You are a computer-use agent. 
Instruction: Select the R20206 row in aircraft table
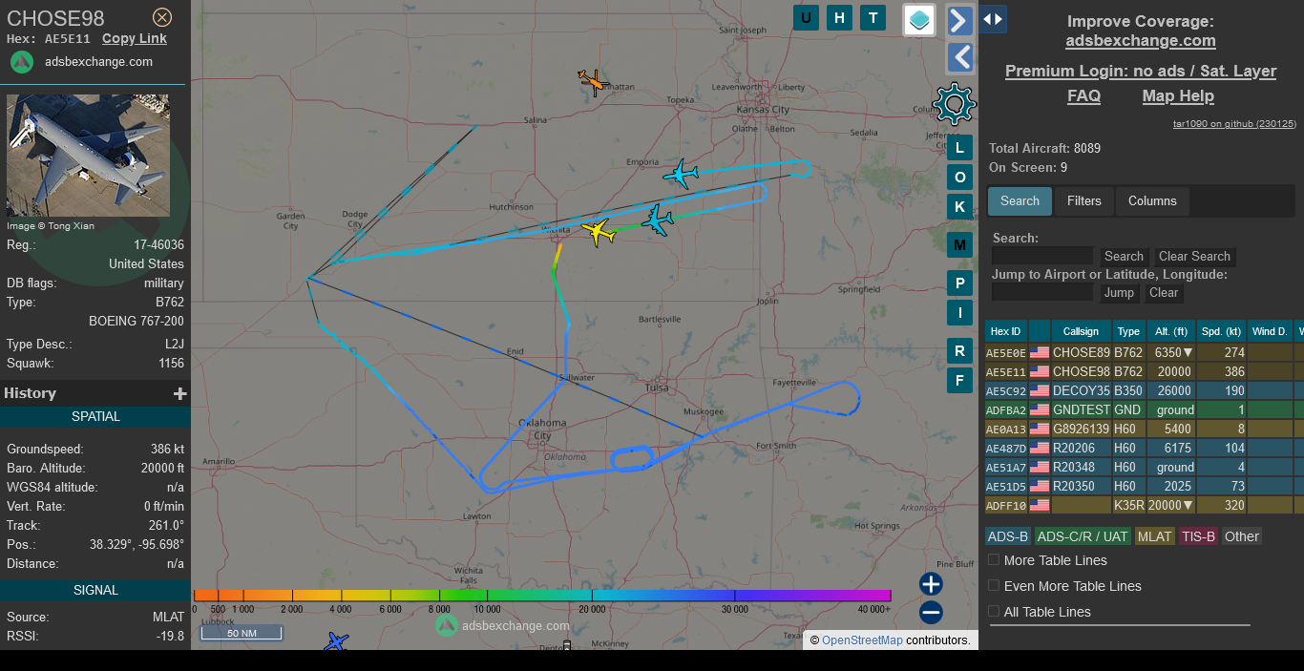[x=1144, y=448]
